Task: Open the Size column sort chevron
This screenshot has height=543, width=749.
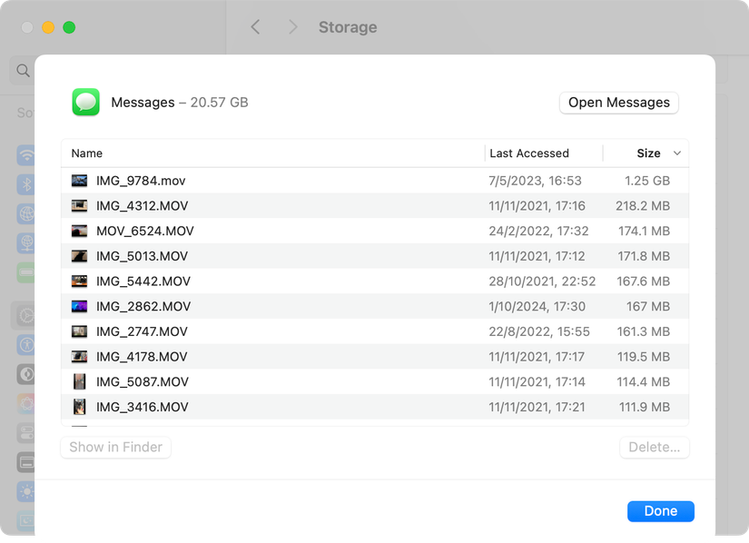Action: click(x=675, y=153)
